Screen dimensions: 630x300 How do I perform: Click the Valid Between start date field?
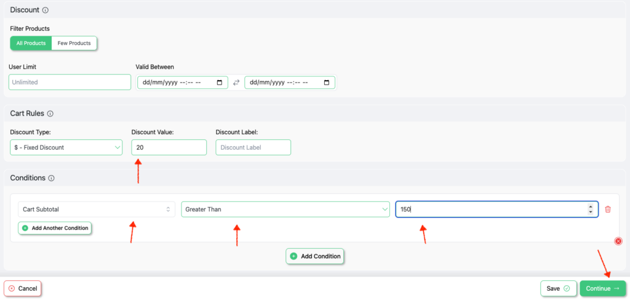[x=183, y=83]
